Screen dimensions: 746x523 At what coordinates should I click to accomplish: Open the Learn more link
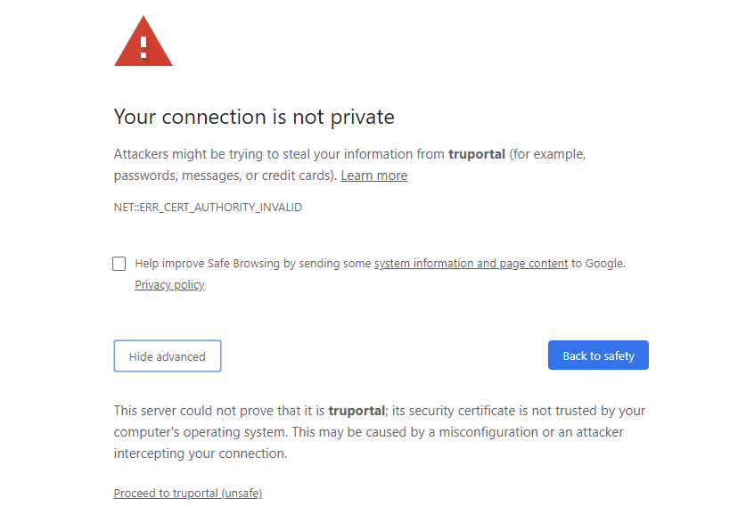click(x=373, y=176)
